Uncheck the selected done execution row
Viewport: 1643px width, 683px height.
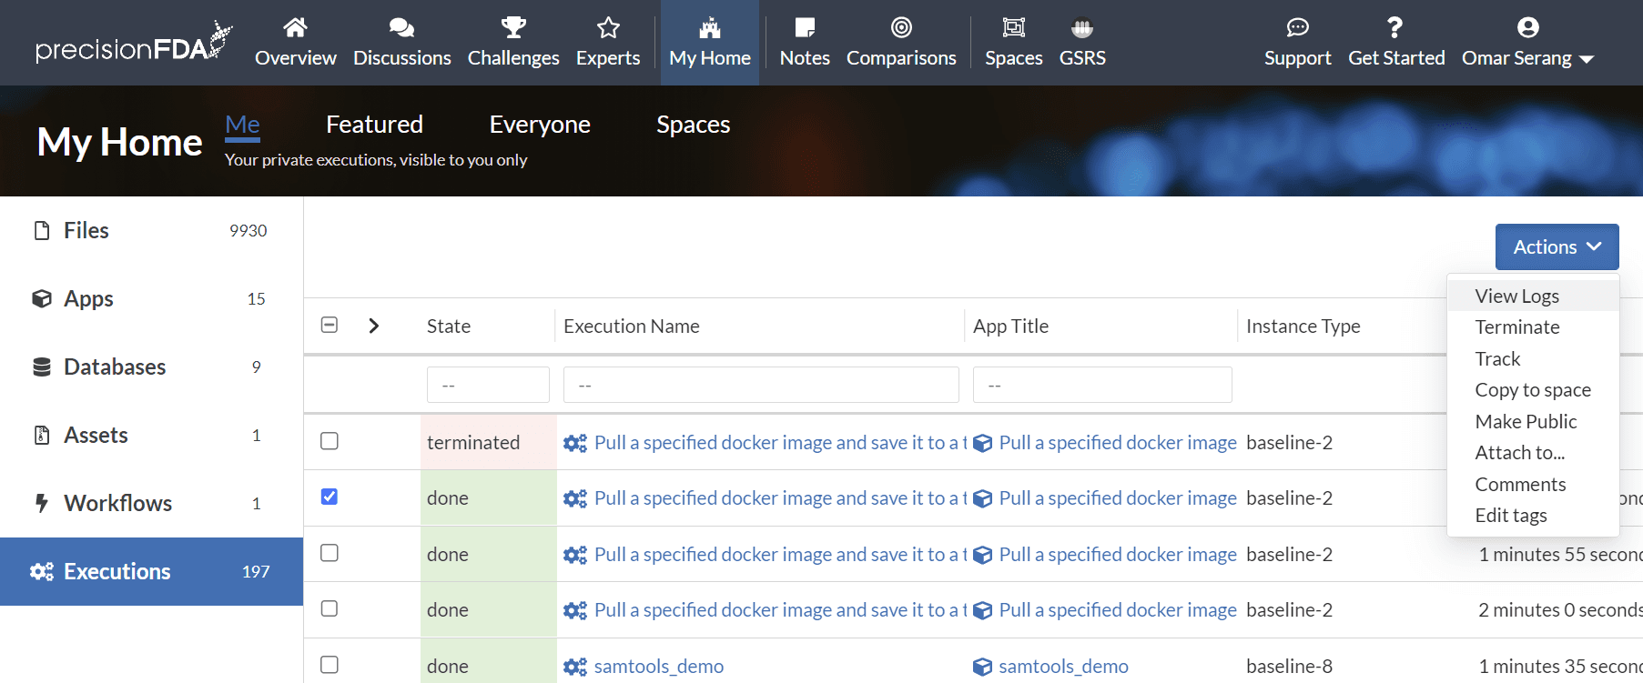pos(330,497)
